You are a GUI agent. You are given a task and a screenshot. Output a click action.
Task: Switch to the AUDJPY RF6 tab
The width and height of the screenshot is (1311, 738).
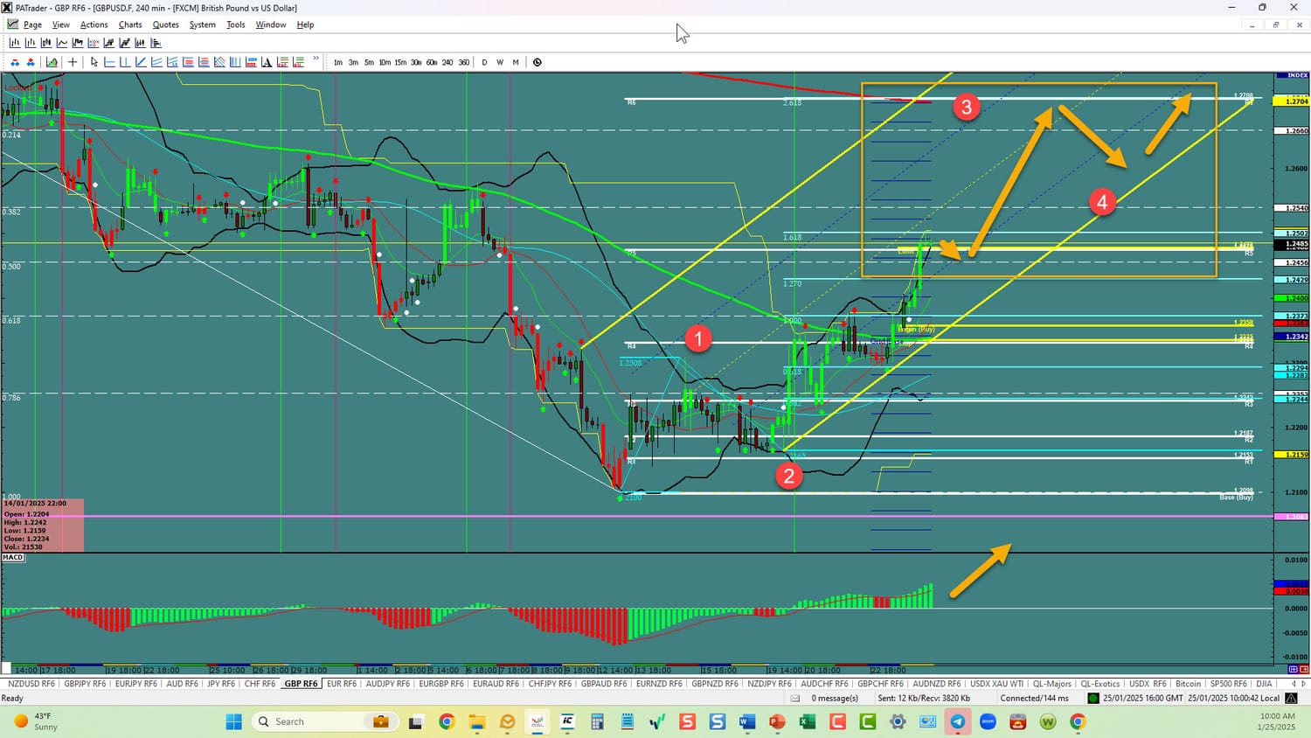[387, 684]
